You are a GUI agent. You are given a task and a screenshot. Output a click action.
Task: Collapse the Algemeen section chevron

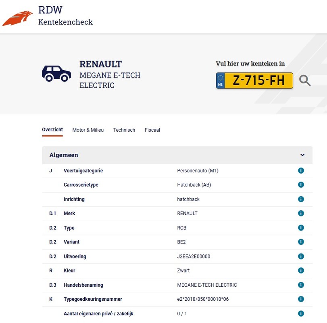click(x=302, y=155)
